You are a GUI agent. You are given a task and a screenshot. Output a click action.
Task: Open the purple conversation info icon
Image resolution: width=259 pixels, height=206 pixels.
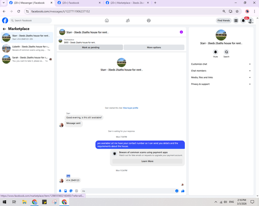pos(181,32)
